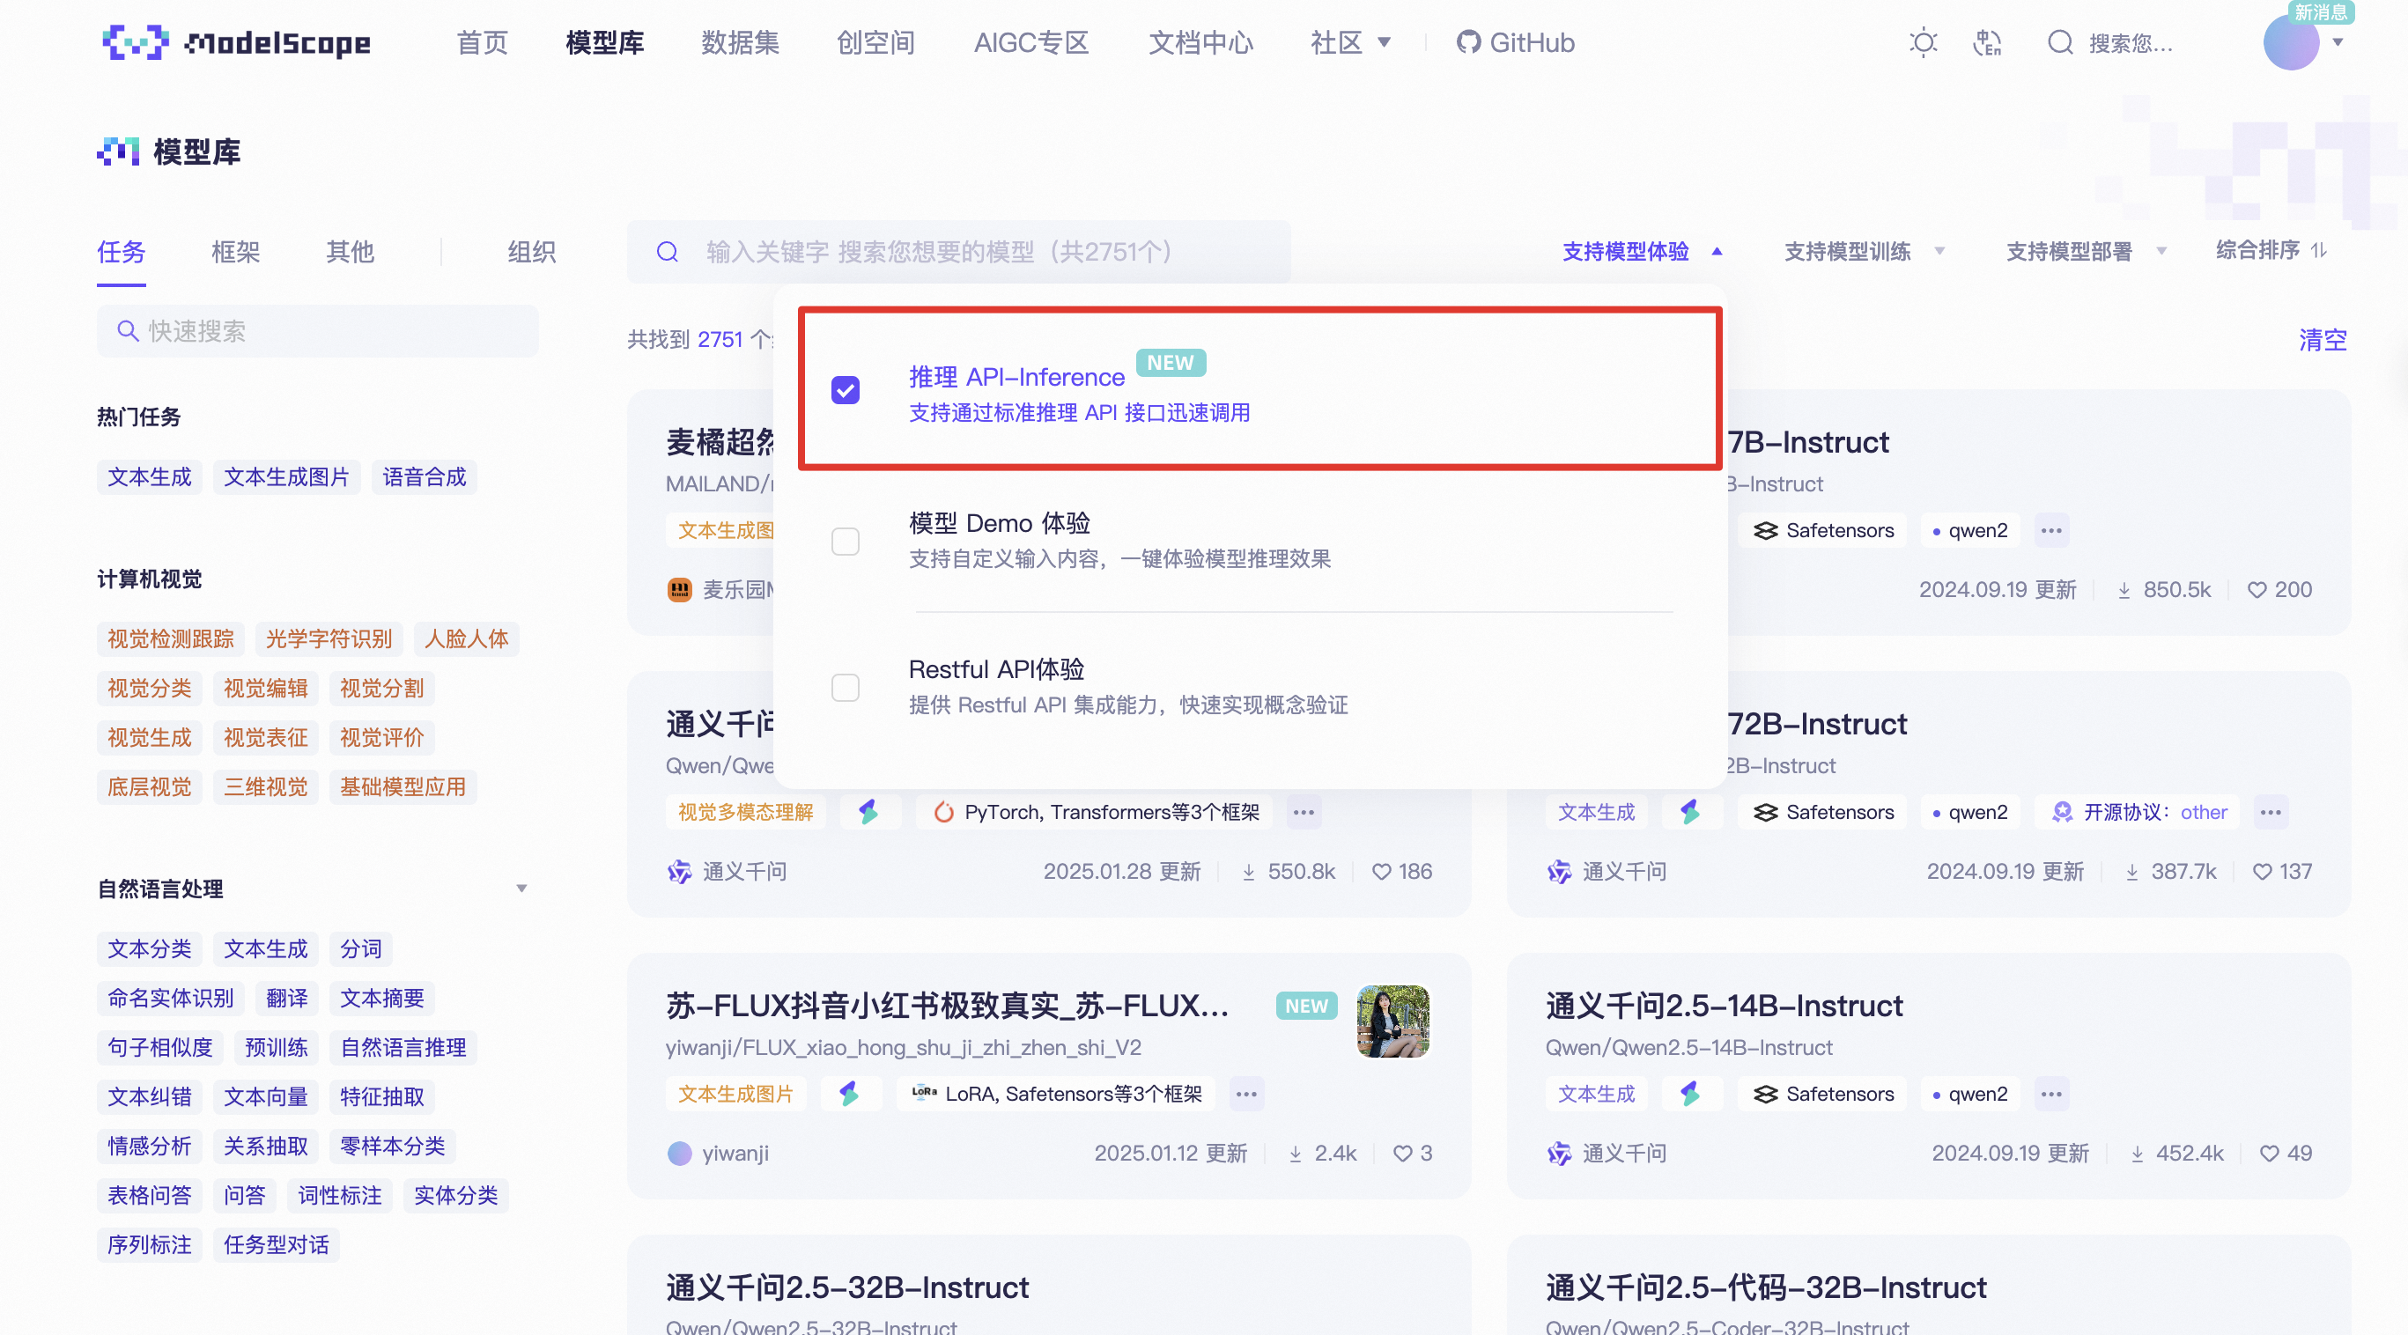Open the 苏-FLUX model thumbnail image

click(1392, 1022)
